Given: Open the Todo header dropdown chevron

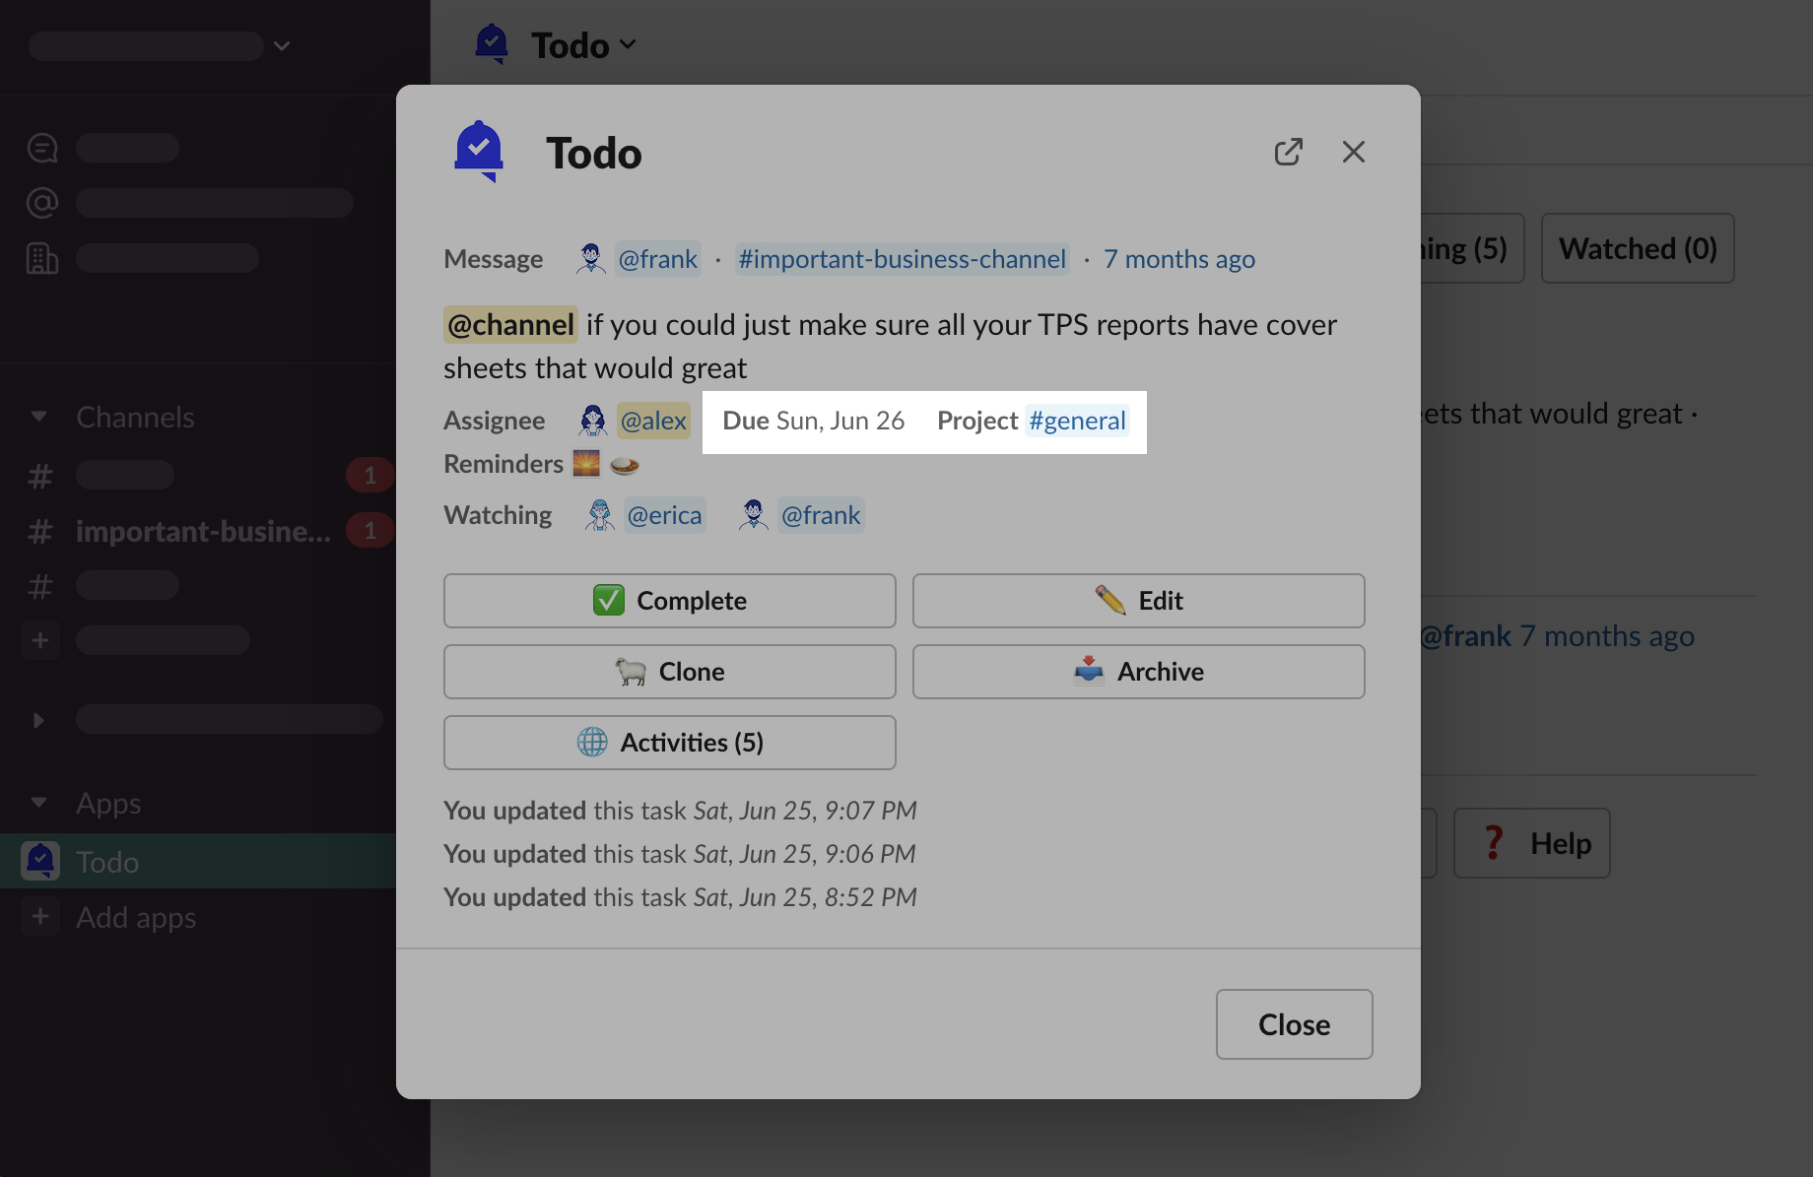Looking at the screenshot, I should tap(629, 45).
